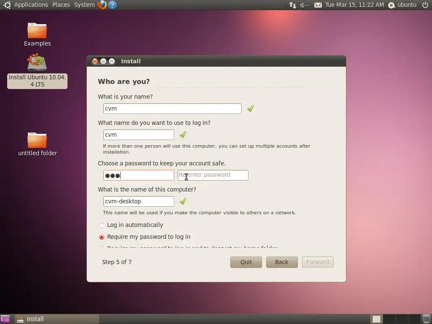Focus the What is your name field
This screenshot has width=432, height=324.
click(173, 108)
